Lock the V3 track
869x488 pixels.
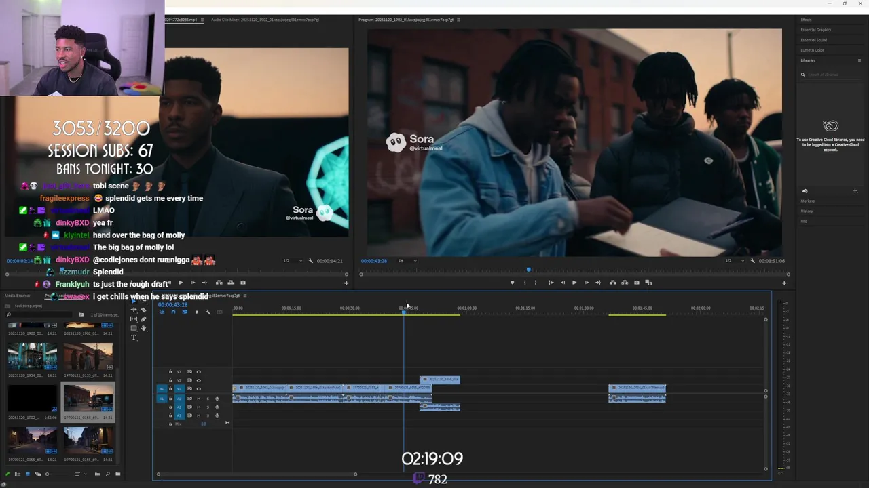point(170,372)
